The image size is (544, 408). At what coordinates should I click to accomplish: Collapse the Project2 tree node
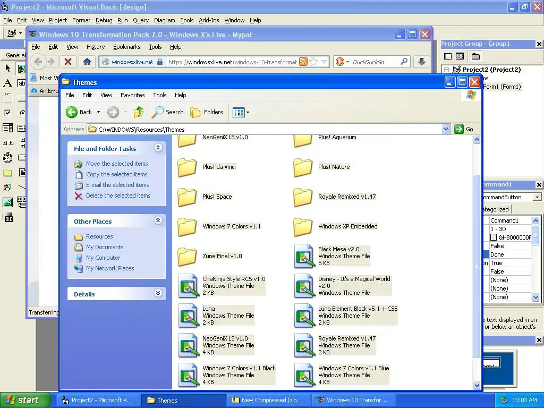click(x=446, y=70)
